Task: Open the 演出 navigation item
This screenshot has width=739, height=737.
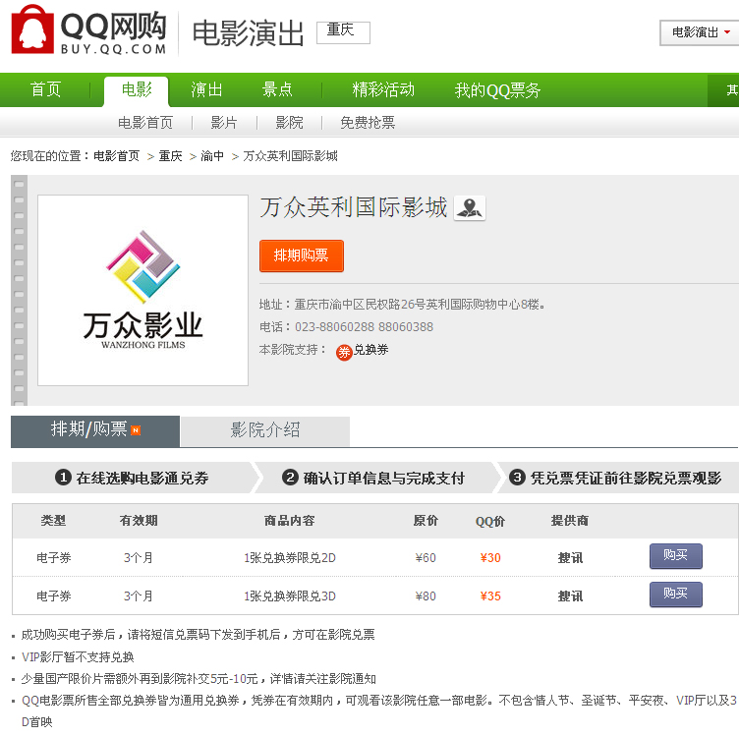Action: coord(206,89)
